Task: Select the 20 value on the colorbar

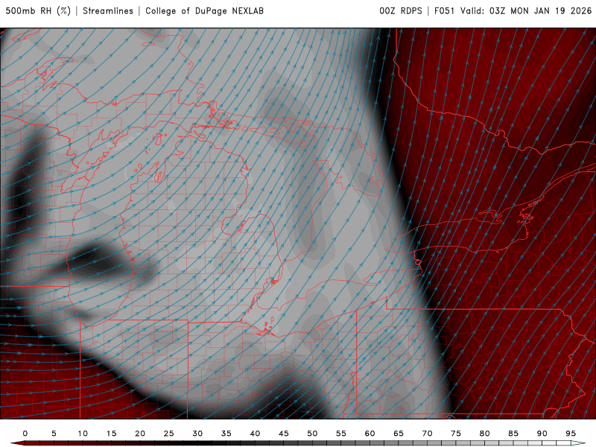Action: (140, 434)
